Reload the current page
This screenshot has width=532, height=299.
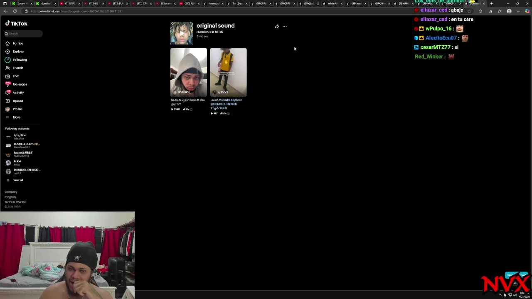coord(15,11)
